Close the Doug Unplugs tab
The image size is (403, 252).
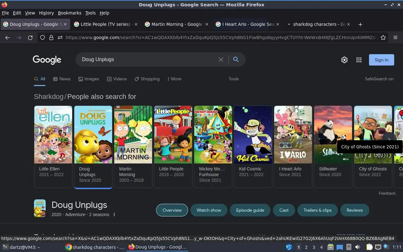pyautogui.click(x=66, y=24)
